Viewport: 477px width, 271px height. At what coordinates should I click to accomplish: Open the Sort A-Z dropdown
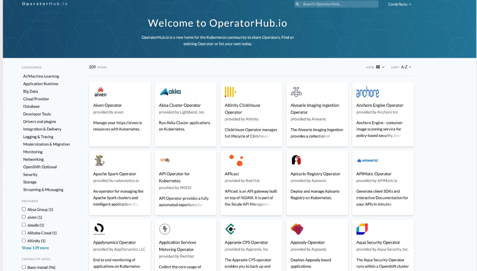406,67
